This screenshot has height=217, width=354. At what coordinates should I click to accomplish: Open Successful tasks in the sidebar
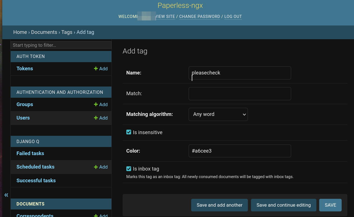pos(36,181)
